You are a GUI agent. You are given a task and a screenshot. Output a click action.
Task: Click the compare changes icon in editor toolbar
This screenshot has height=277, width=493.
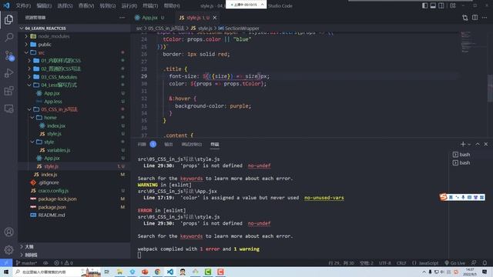[x=465, y=18]
